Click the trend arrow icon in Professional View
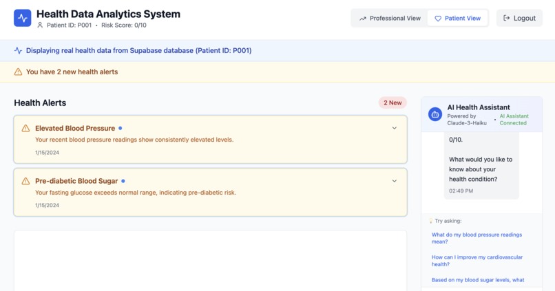The image size is (555, 291). pyautogui.click(x=363, y=19)
